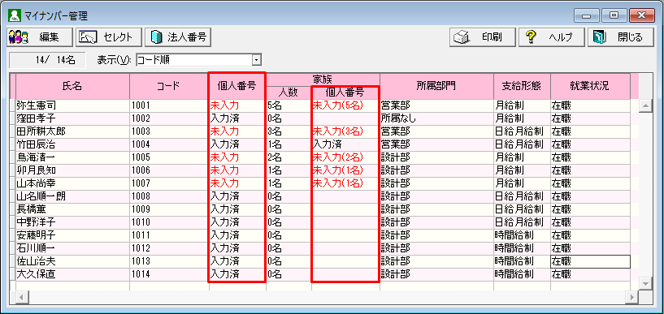This screenshot has width=664, height=314.
Task: Click the 14/ 14名 count display
Action: pyautogui.click(x=47, y=60)
